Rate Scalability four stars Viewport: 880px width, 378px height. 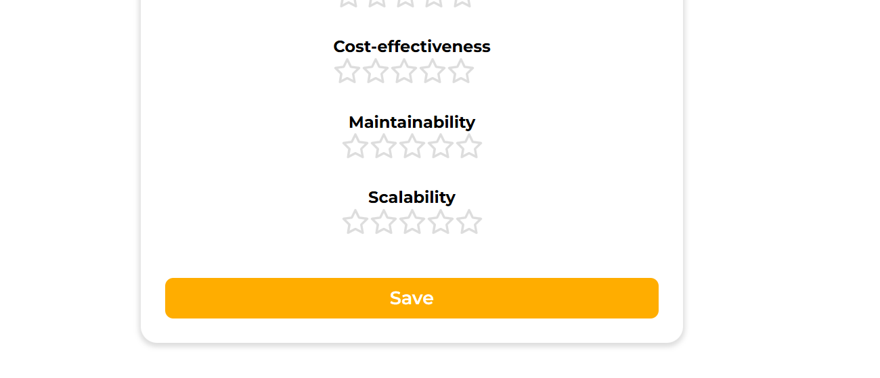click(x=440, y=222)
